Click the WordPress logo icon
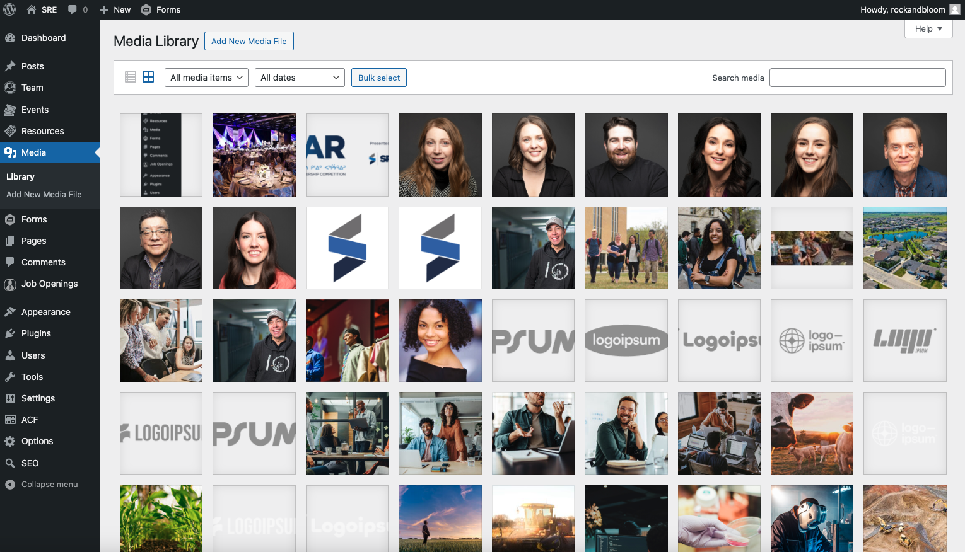 coord(9,9)
